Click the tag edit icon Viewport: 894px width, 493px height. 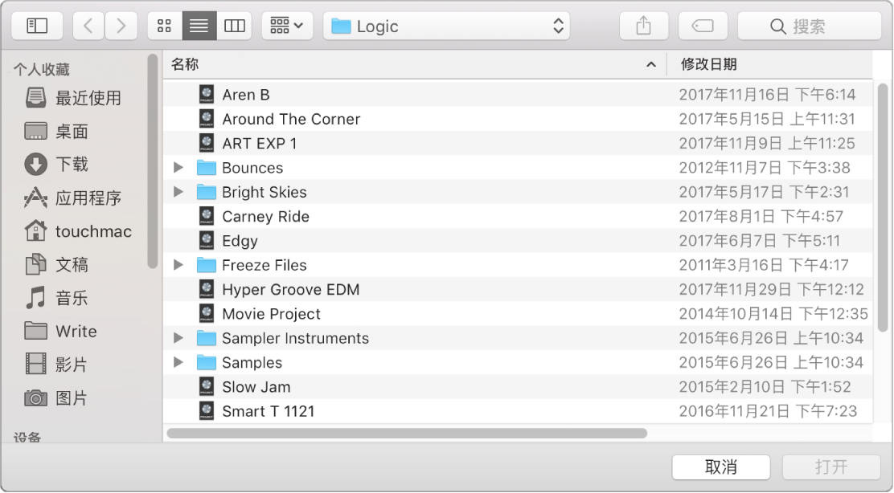coord(702,26)
